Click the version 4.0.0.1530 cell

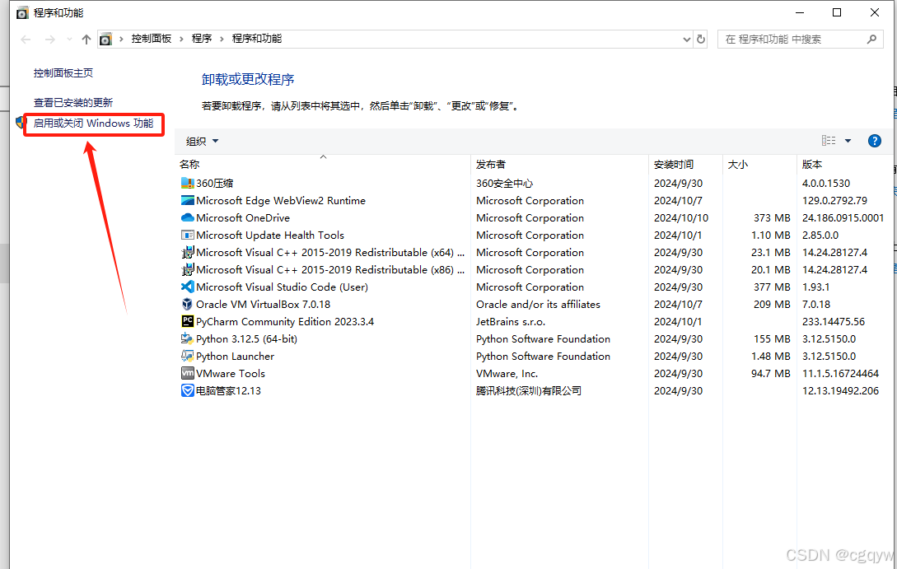[x=826, y=183]
